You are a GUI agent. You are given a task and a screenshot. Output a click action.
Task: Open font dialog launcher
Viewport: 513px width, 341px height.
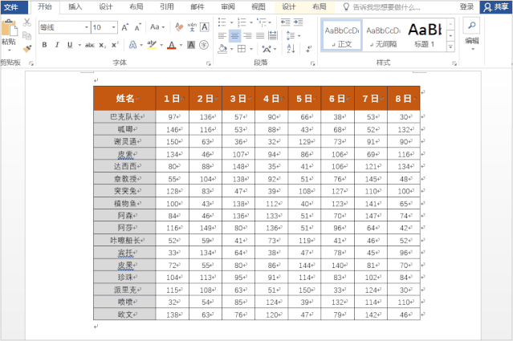pos(209,63)
